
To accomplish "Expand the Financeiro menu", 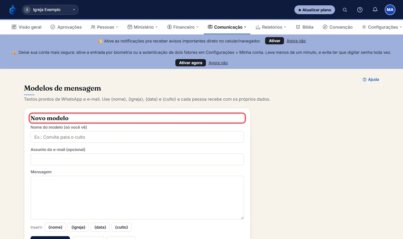I will pyautogui.click(x=183, y=27).
